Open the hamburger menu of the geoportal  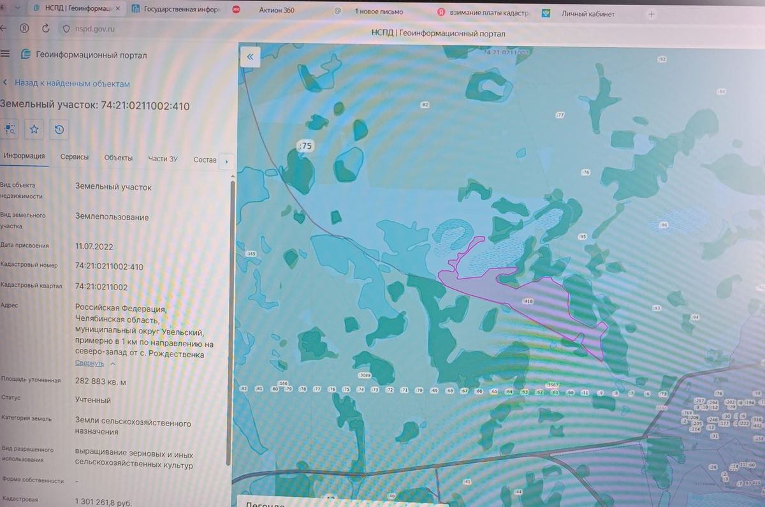point(5,54)
